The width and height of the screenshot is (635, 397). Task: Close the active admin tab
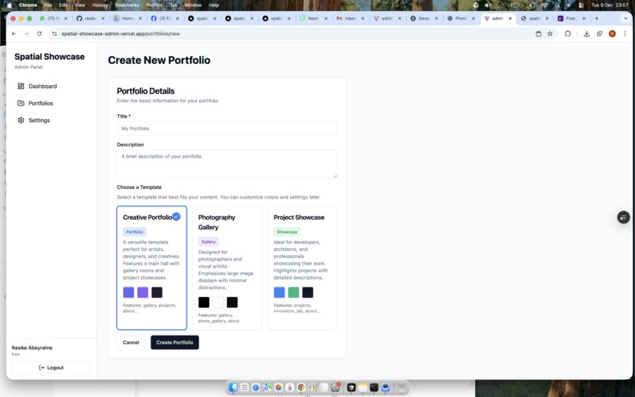511,18
